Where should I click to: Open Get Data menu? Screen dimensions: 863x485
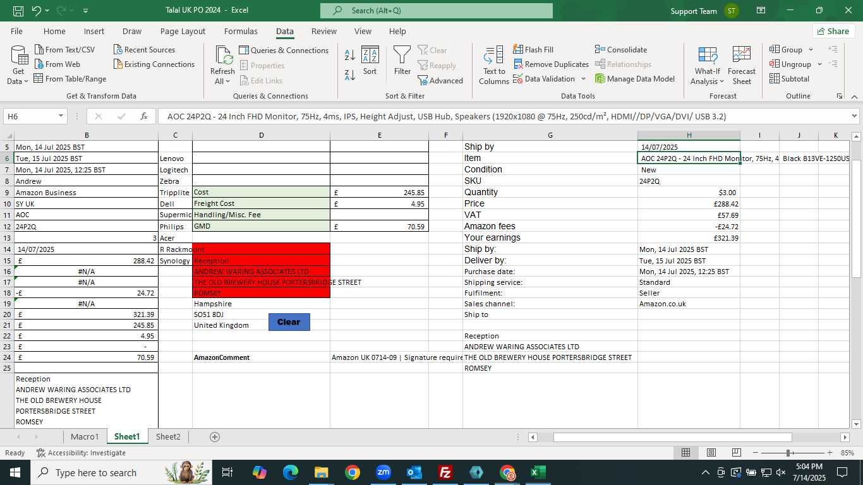point(18,66)
